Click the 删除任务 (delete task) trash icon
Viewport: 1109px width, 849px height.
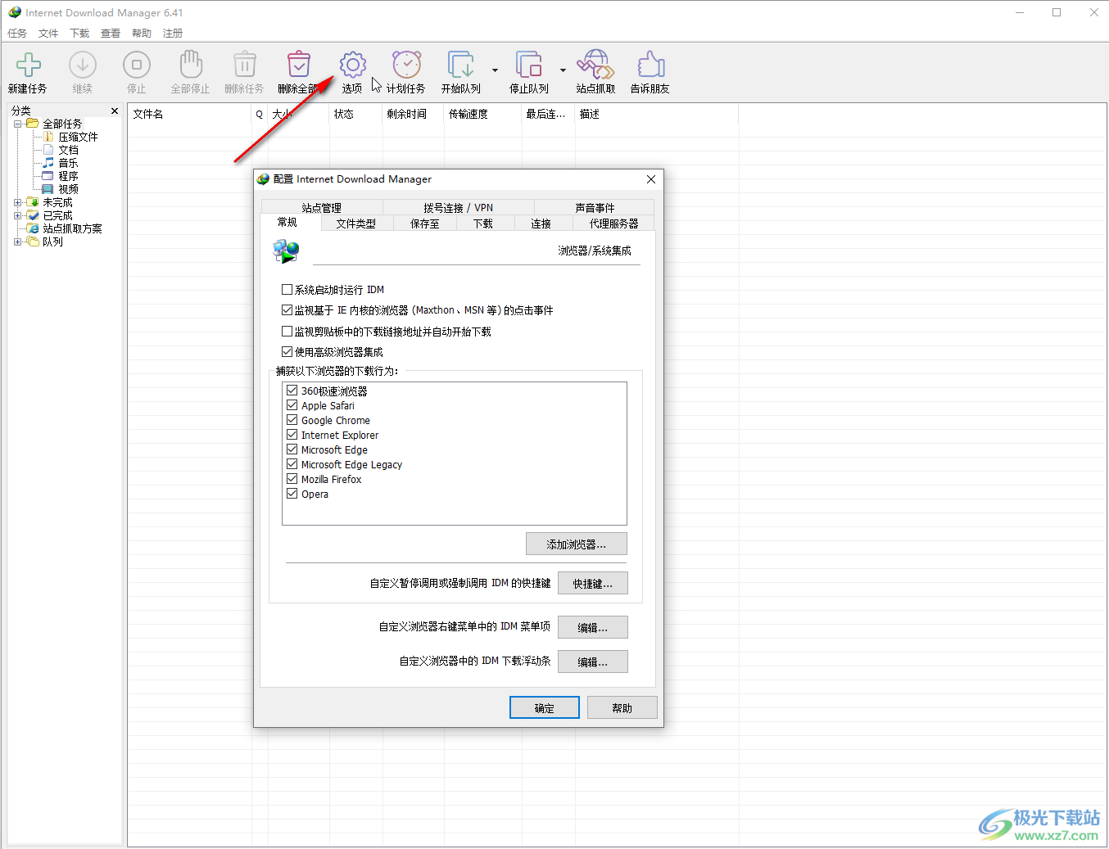tap(244, 65)
